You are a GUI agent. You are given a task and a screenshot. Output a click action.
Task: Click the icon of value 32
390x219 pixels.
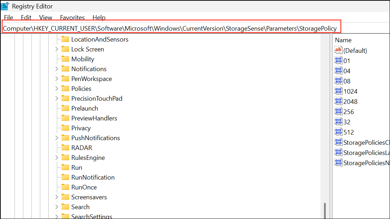(338, 122)
